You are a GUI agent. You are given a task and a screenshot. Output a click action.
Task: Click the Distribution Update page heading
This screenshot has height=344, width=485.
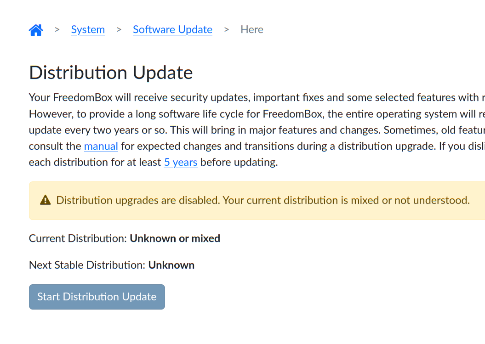pos(111,73)
